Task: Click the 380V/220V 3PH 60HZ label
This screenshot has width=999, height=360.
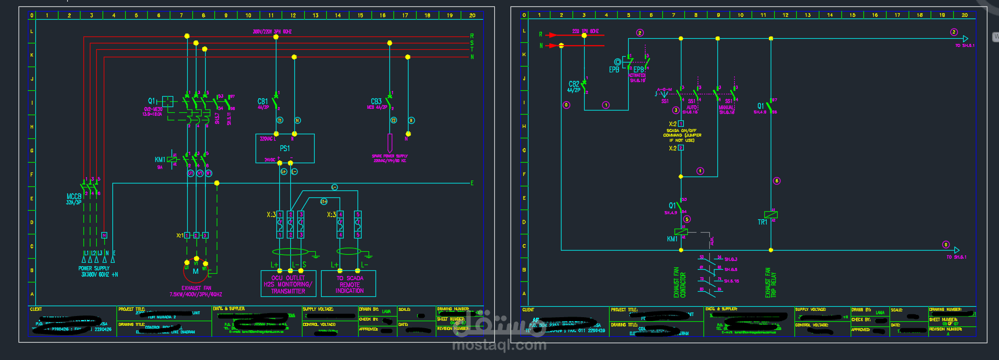Action: [x=272, y=31]
